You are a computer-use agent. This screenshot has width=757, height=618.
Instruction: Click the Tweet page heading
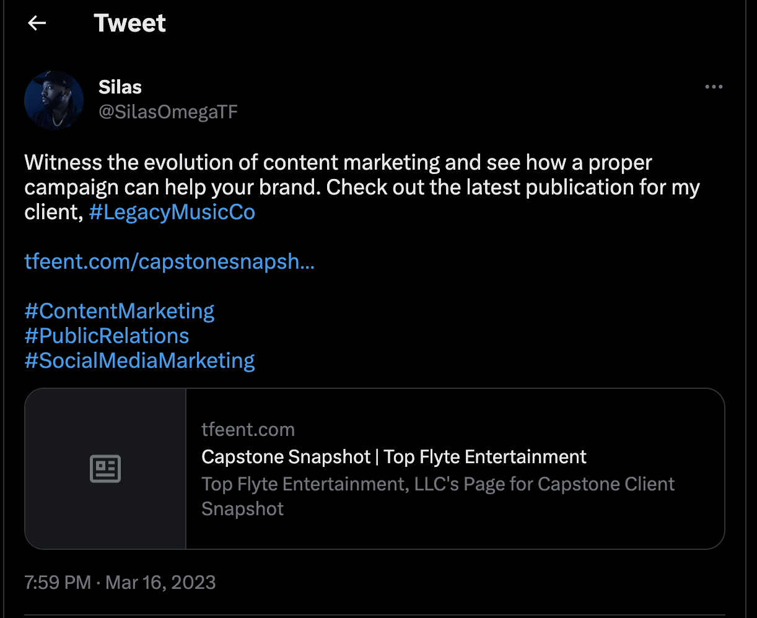pos(130,24)
